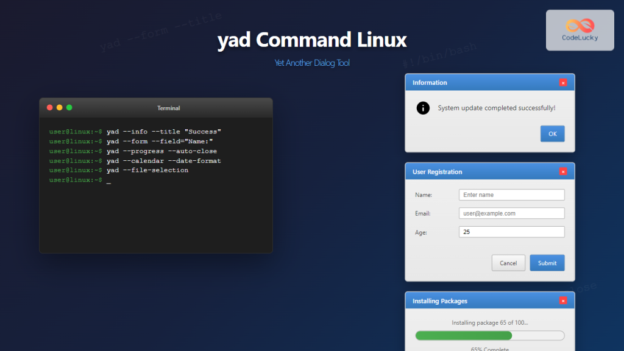Image resolution: width=624 pixels, height=351 pixels.
Task: Cancel the User Registration form
Action: 508,263
